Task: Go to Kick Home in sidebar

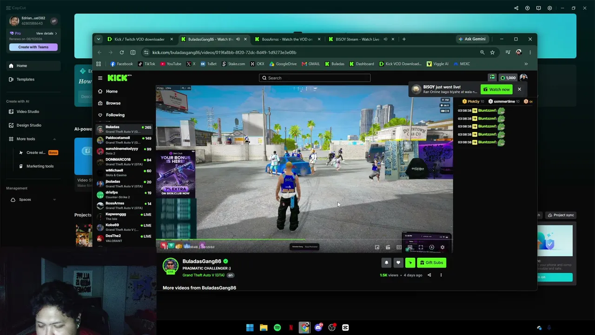Action: coord(108,91)
